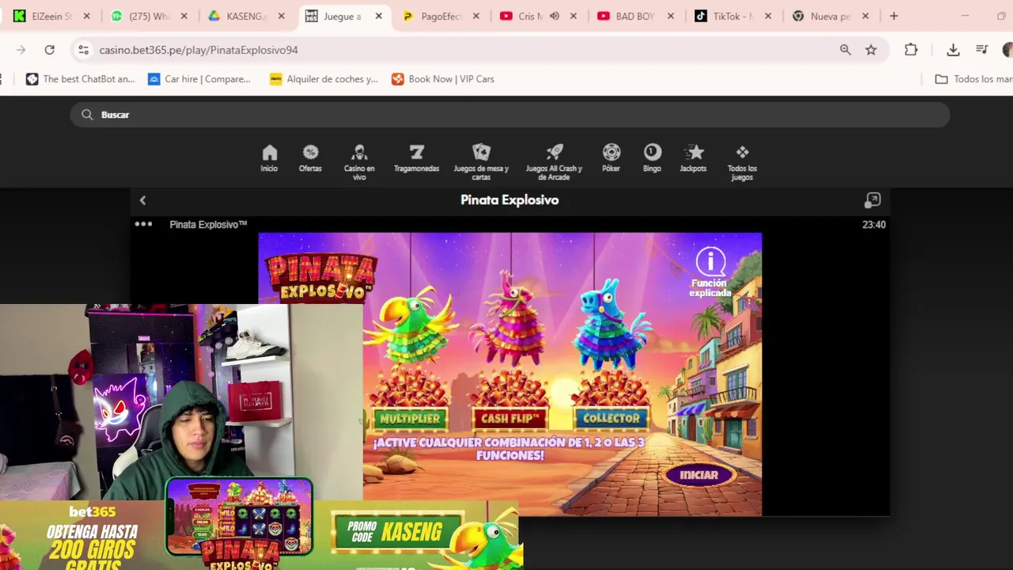Start the game with the INICIAR button
Image resolution: width=1013 pixels, height=570 pixels.
(x=698, y=475)
